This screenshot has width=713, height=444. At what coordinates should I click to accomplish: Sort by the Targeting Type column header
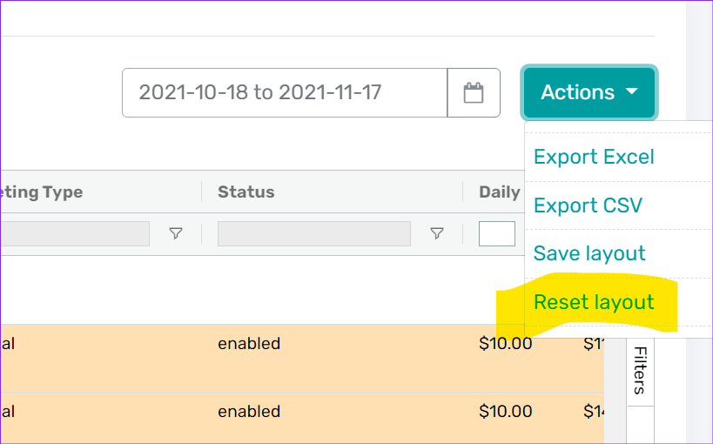pyautogui.click(x=42, y=192)
